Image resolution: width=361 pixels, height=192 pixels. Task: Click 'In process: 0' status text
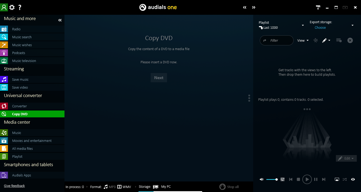pyautogui.click(x=75, y=187)
